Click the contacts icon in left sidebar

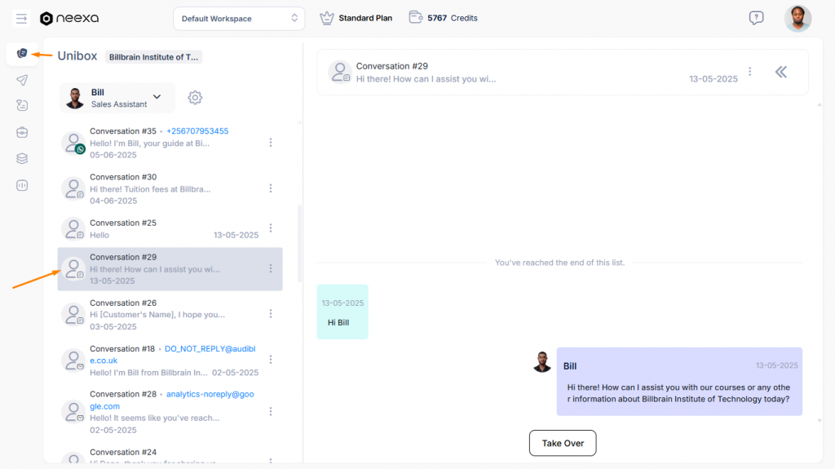pyautogui.click(x=22, y=105)
